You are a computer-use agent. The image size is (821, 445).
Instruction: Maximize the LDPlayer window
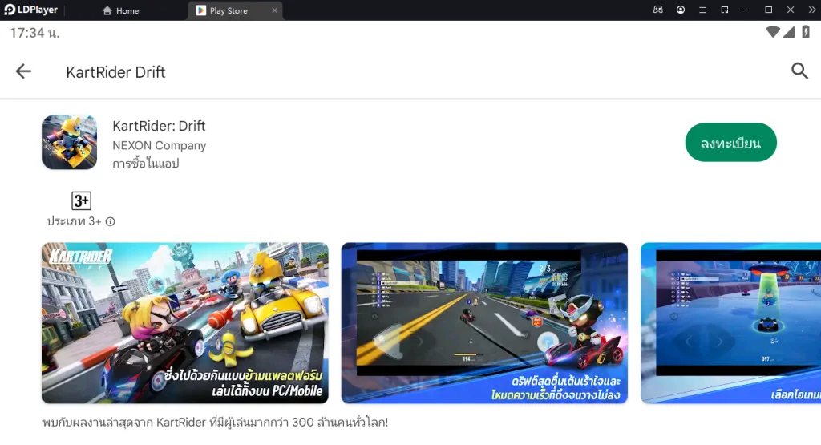coord(769,10)
